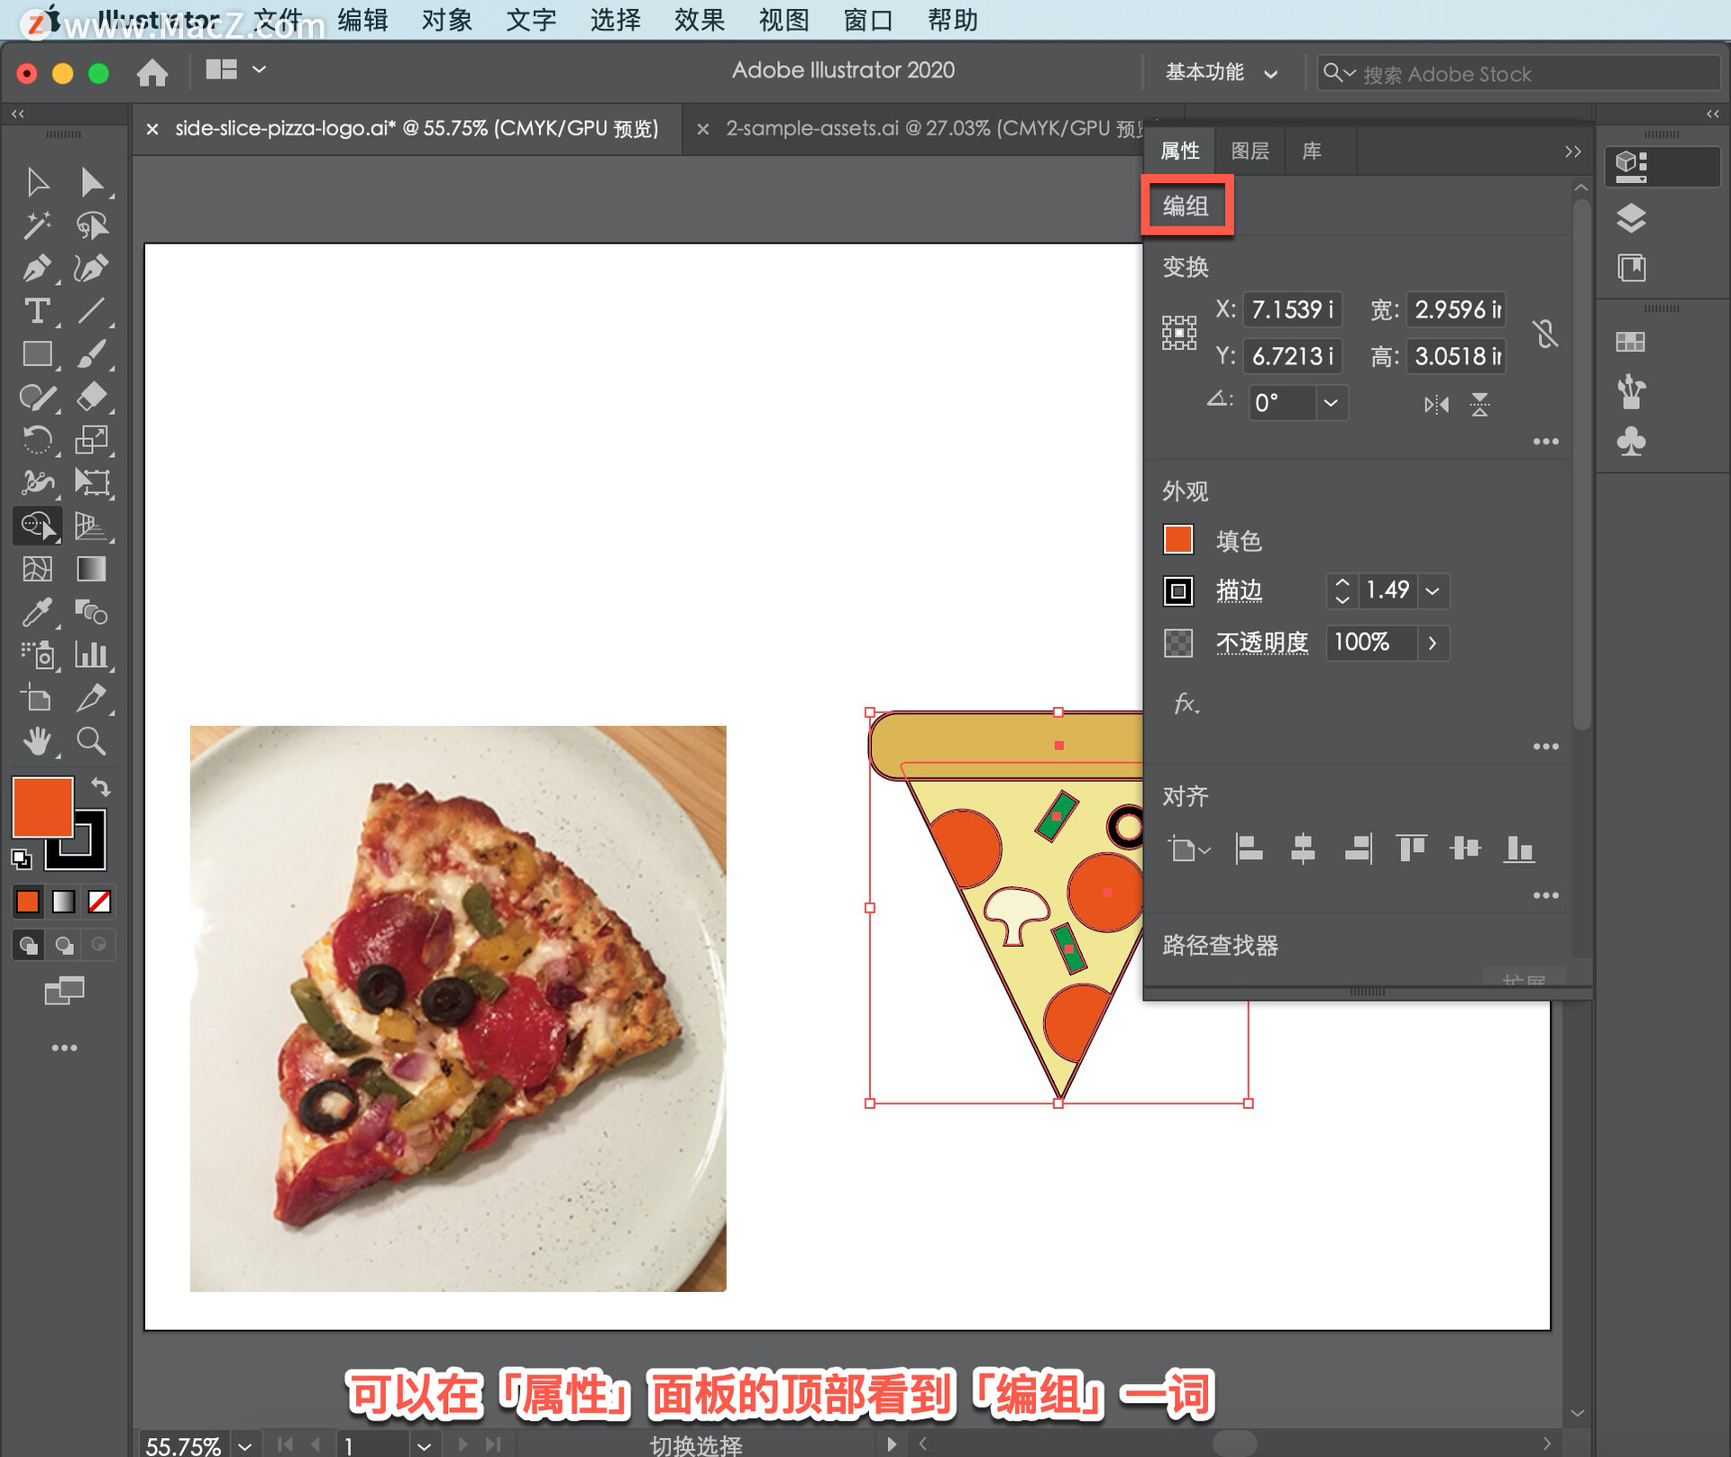Open the 窗口 menu

(868, 20)
